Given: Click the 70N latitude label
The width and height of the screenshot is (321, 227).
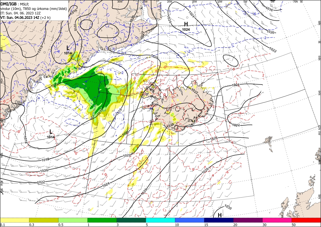Looking at the screenshot, I should coord(295,1).
